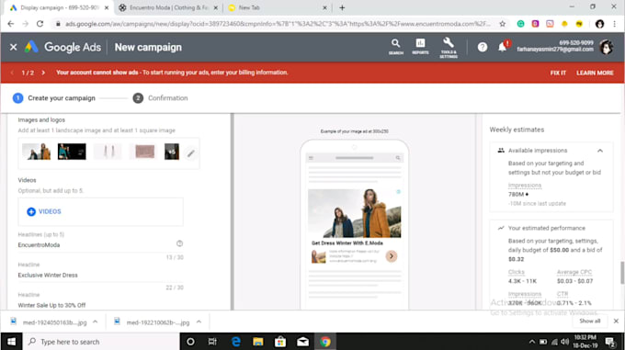Select the Create your campaign step
The image size is (625, 350).
(x=54, y=98)
